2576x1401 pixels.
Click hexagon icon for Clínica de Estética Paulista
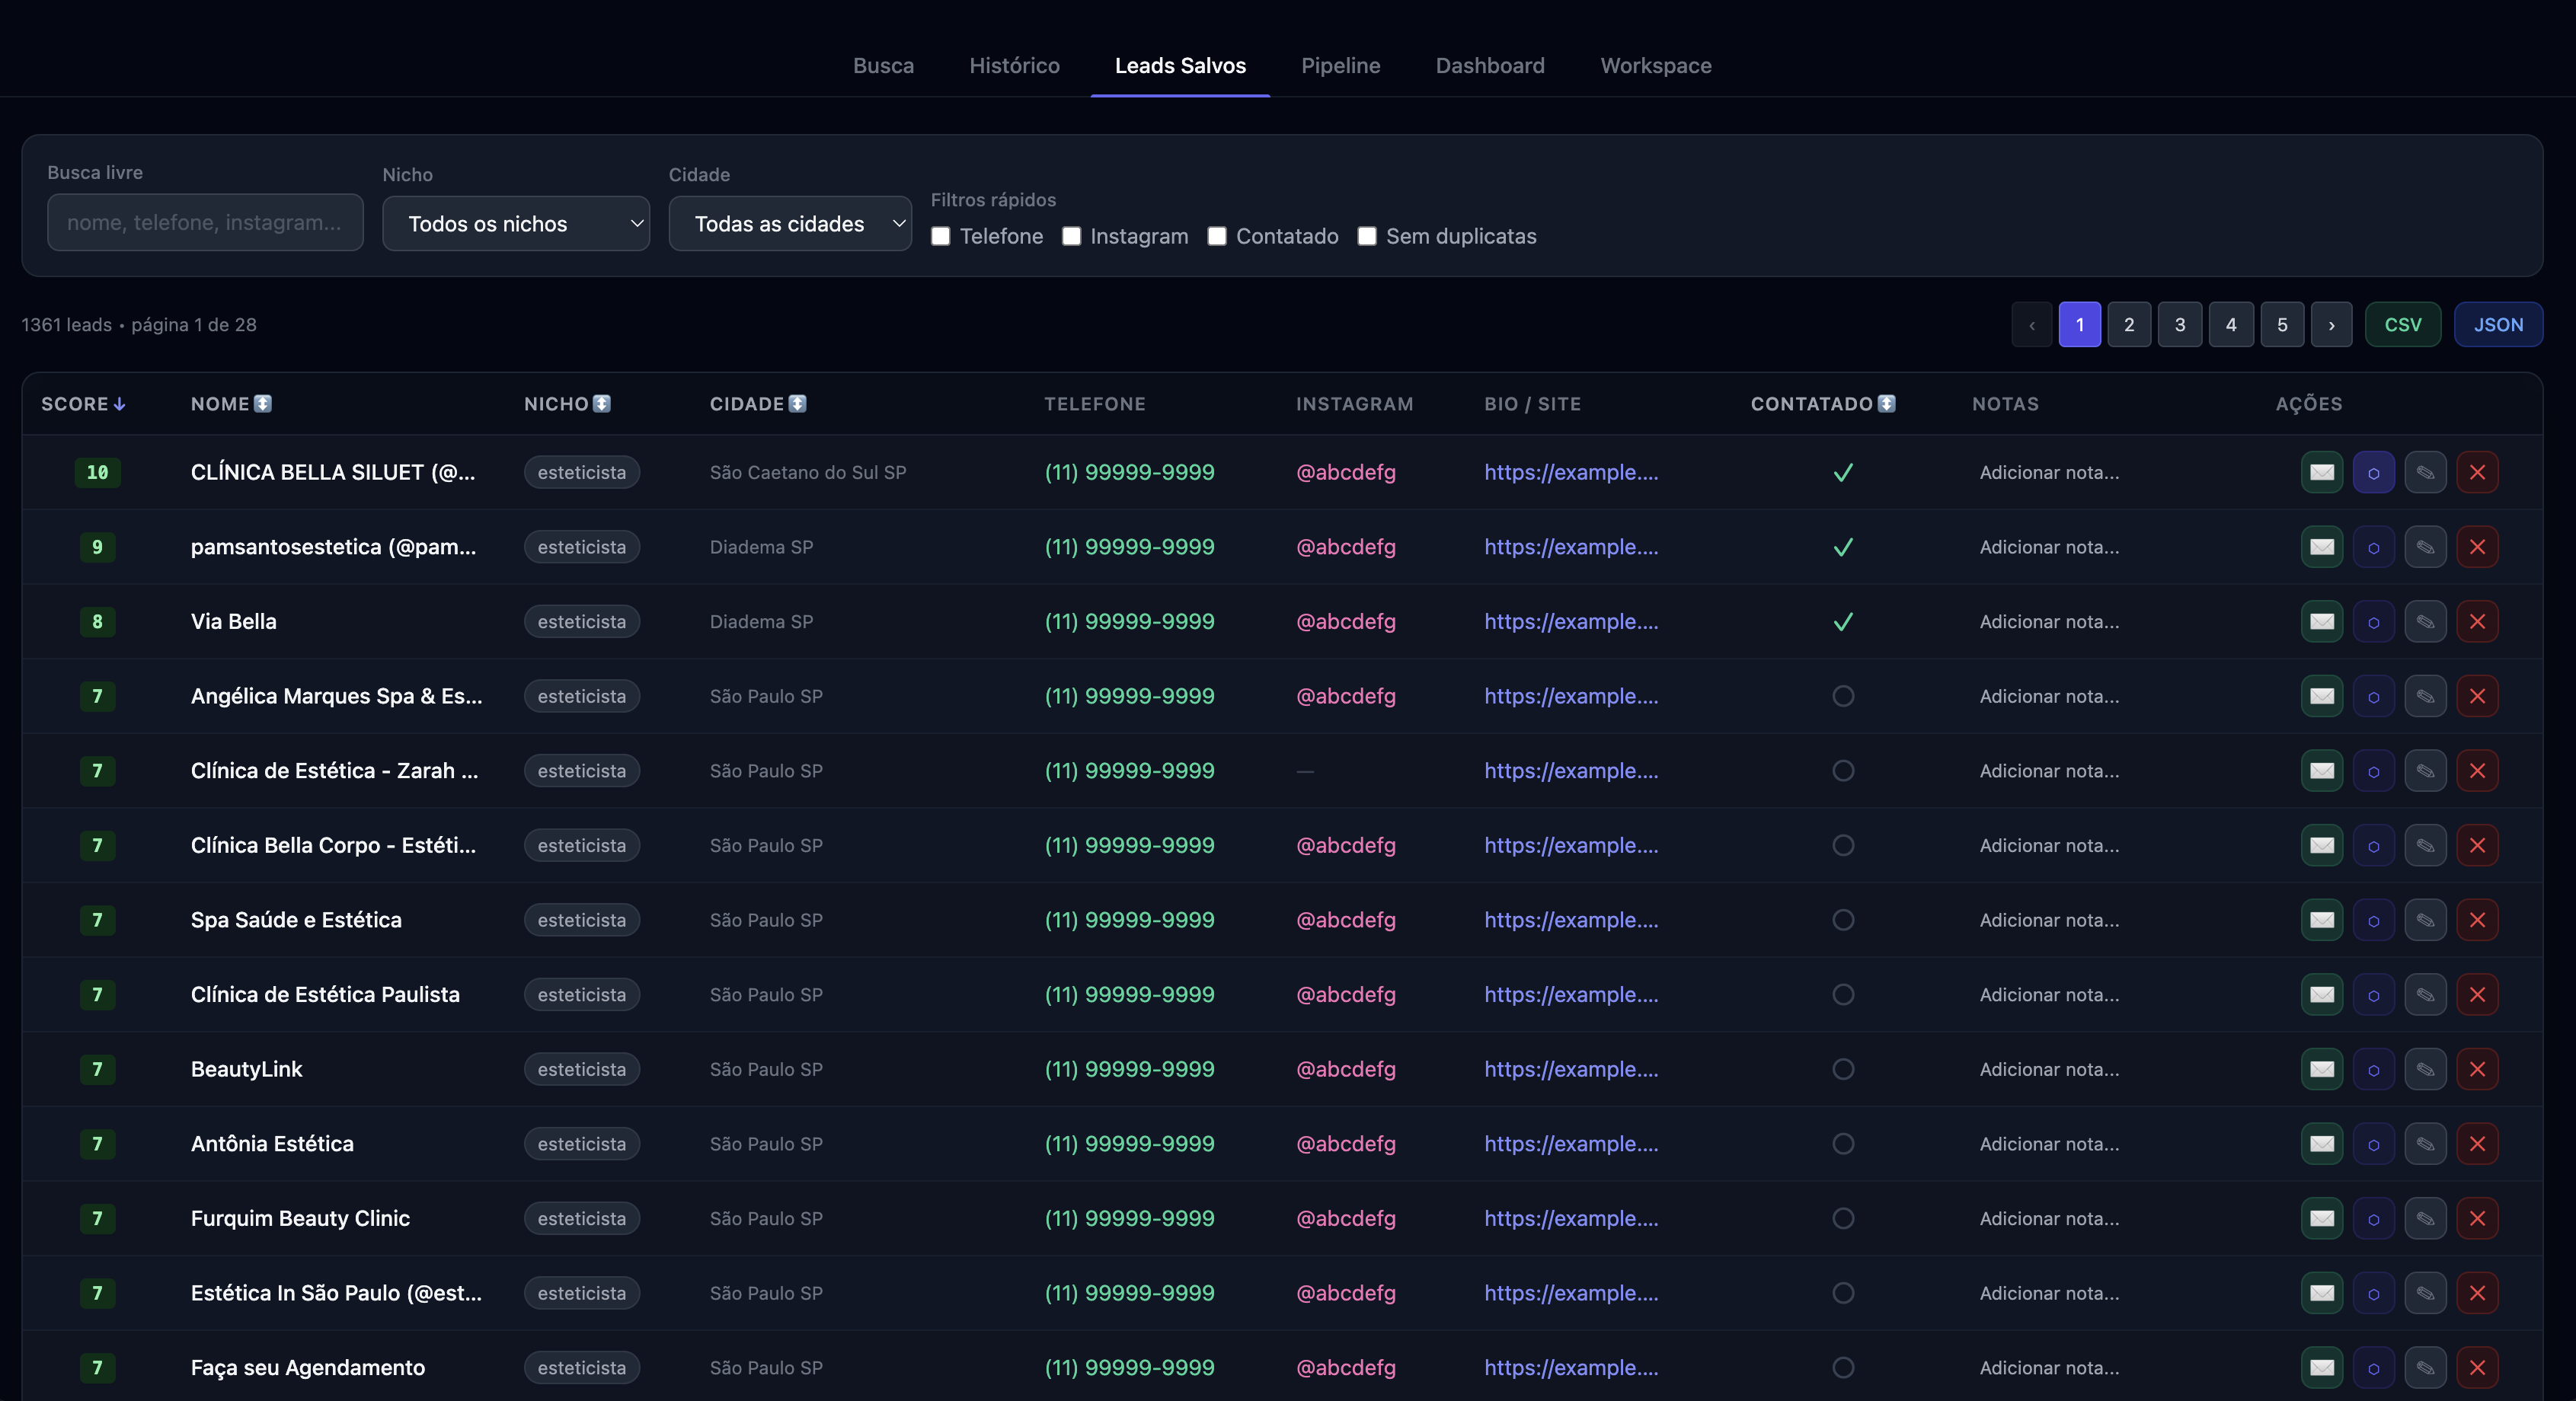2373,995
